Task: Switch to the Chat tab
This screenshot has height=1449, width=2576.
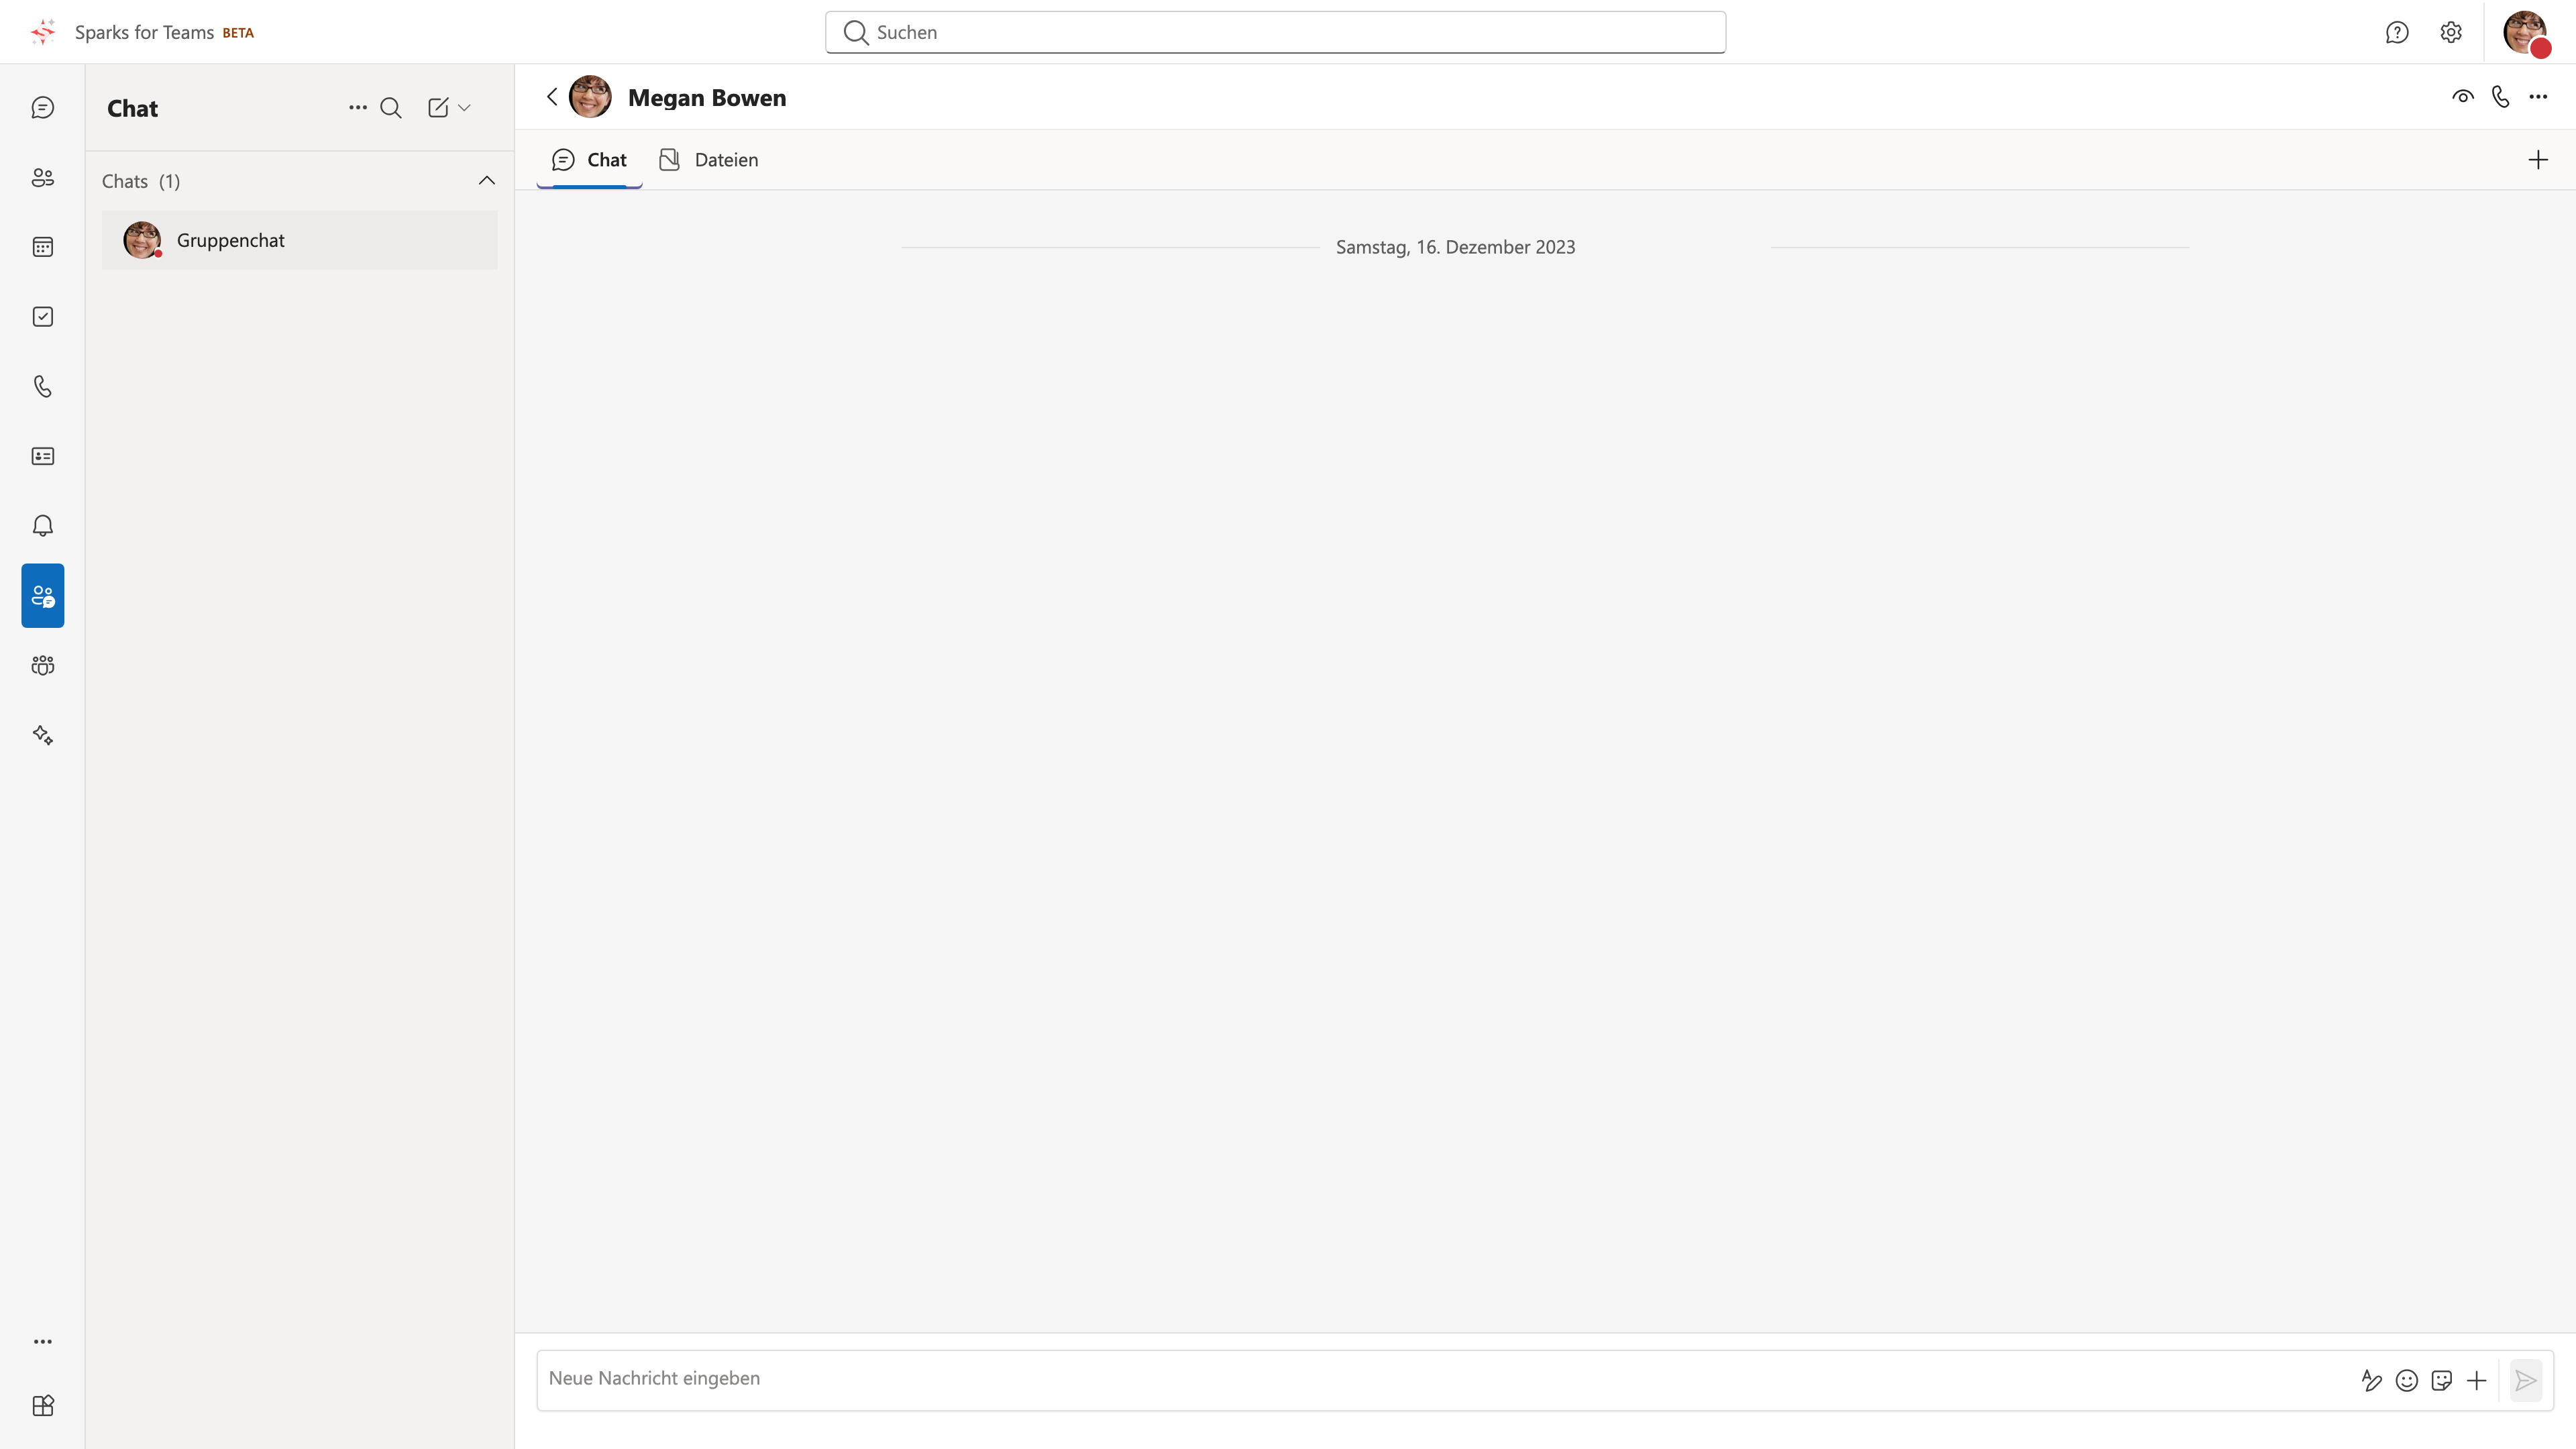Action: [x=589, y=160]
